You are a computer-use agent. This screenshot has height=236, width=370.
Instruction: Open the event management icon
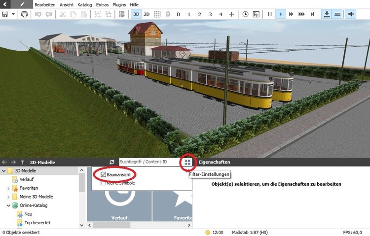point(256,14)
